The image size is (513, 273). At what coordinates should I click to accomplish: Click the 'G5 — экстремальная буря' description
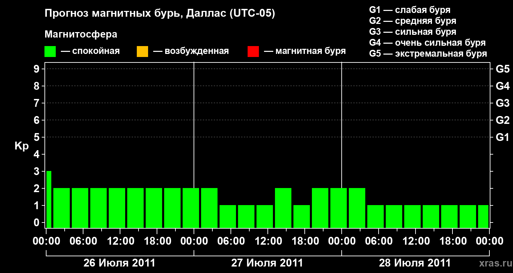(x=428, y=54)
